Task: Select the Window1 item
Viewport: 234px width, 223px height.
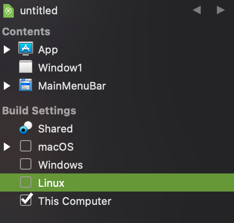Action: click(60, 68)
